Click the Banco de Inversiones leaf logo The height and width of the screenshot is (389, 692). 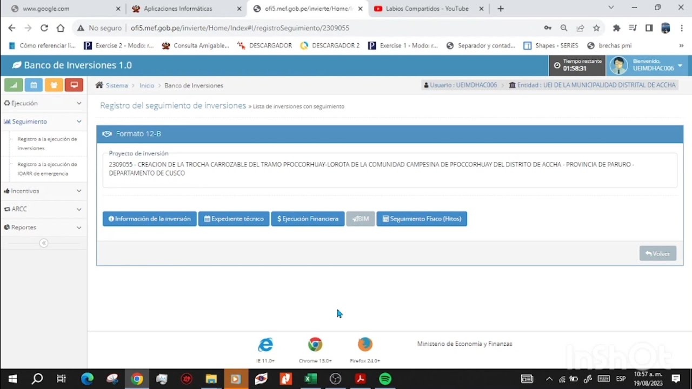pyautogui.click(x=17, y=65)
